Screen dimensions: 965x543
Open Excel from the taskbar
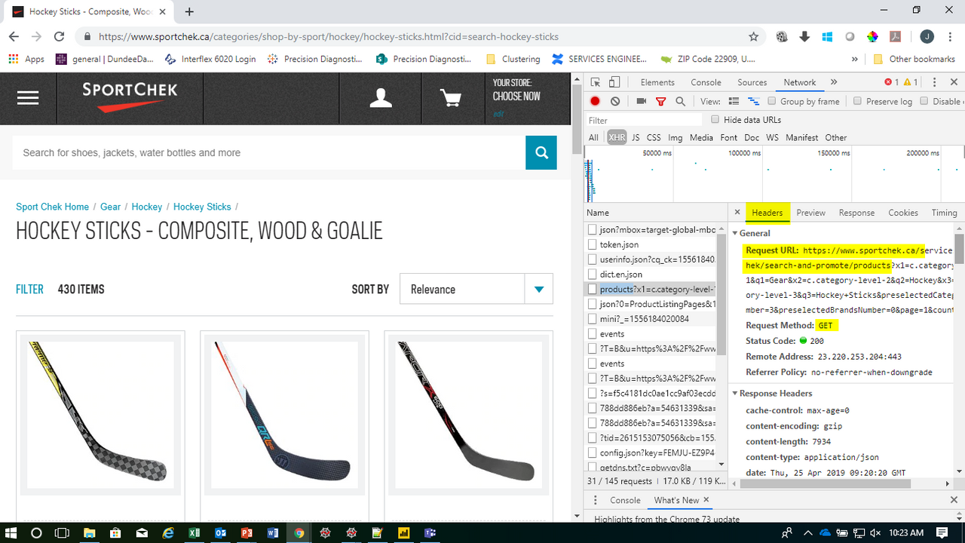[195, 532]
